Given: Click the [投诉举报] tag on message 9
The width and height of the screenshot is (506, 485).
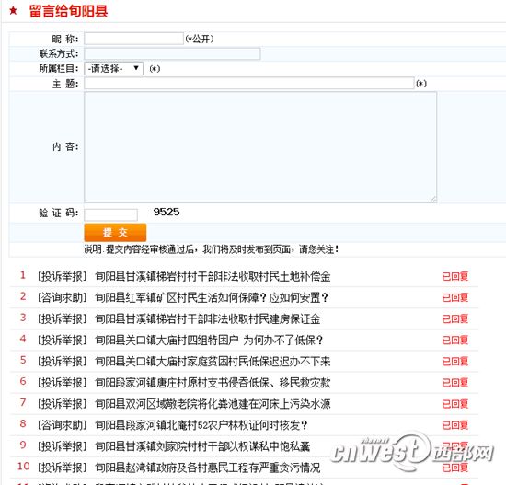Looking at the screenshot, I should (63, 446).
